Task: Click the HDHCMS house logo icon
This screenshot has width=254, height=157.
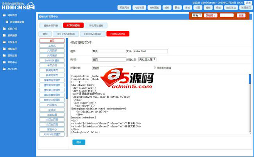Action: click(x=31, y=6)
